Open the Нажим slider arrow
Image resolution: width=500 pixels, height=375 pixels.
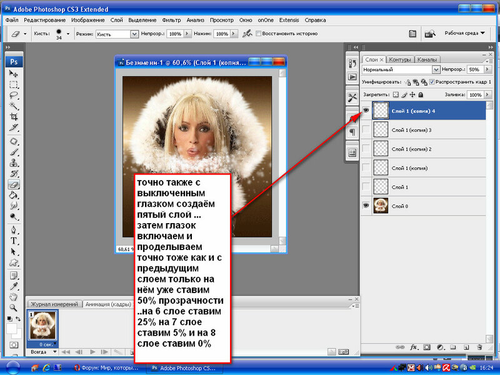234,34
